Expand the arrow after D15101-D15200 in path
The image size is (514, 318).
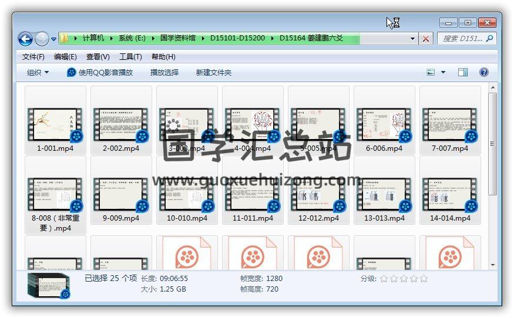(x=272, y=38)
